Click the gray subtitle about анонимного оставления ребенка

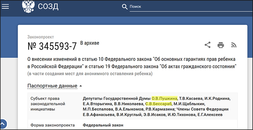[90, 74]
